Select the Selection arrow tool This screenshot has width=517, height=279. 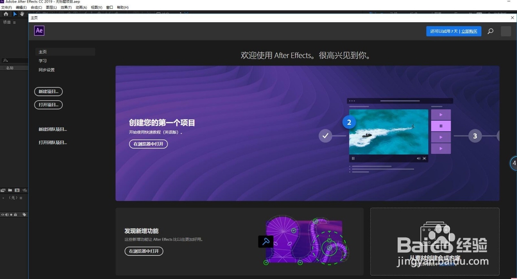coord(15,14)
